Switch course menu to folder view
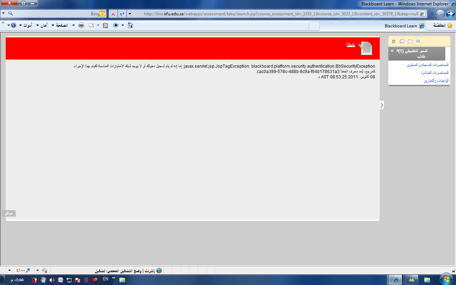Screen dimensions: 456x285 tap(410, 41)
